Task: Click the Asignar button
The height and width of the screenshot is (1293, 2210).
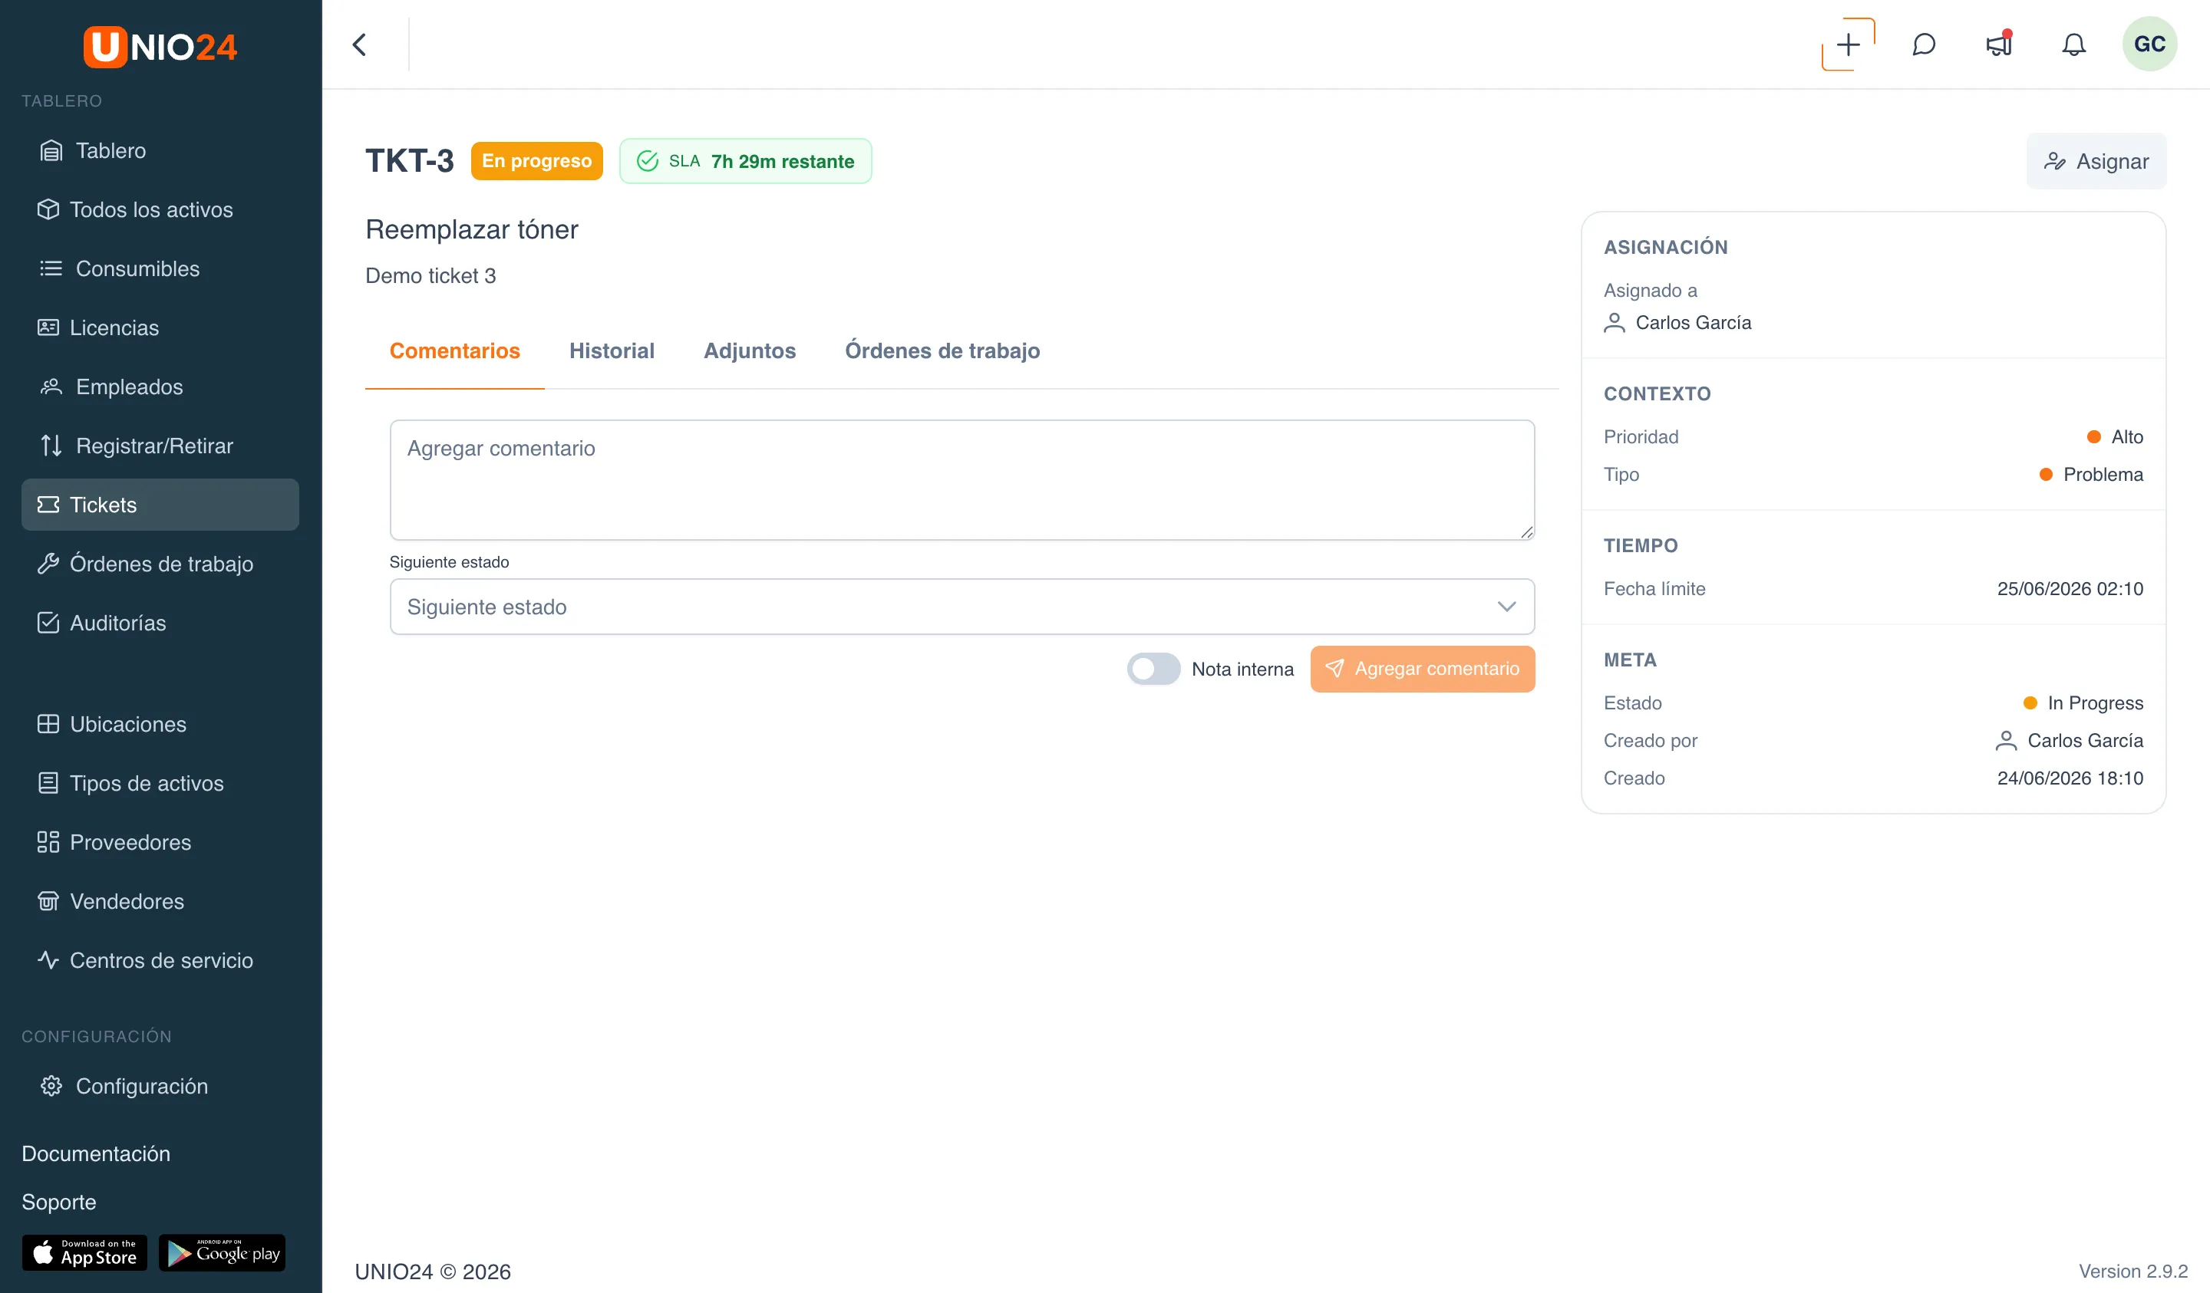Action: (x=2096, y=161)
